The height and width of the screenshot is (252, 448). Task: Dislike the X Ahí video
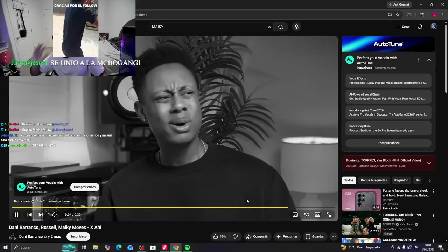coord(235,237)
